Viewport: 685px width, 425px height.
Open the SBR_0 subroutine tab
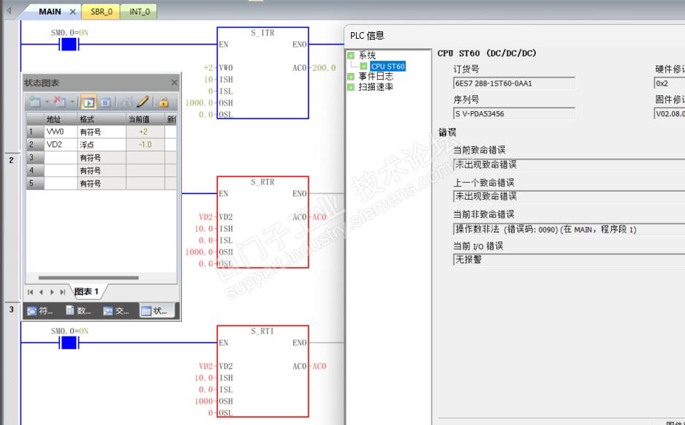coord(101,12)
